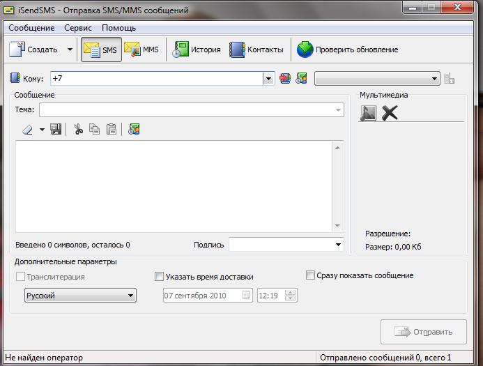Viewport: 483px width, 366px height.
Task: Click the eraser clear-text icon
Action: [27, 130]
